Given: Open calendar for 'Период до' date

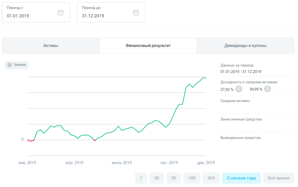Looking at the screenshot, I should click(136, 13).
